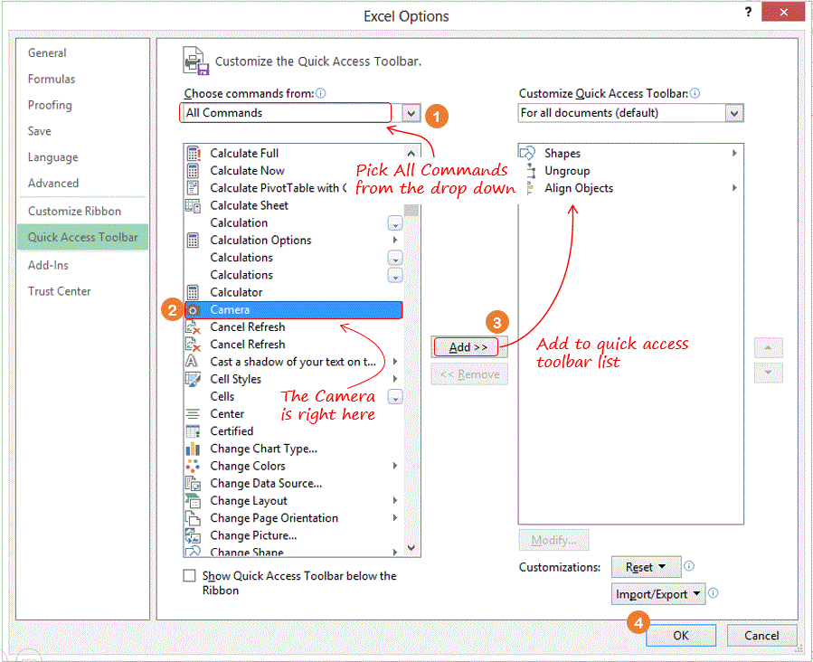Viewport: 813px width, 662px height.
Task: Open the Proofing options category
Action: pos(50,105)
